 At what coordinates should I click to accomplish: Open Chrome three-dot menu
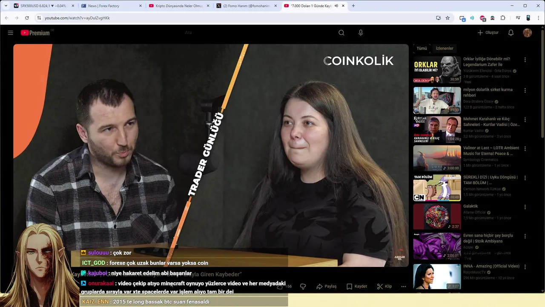pyautogui.click(x=539, y=18)
